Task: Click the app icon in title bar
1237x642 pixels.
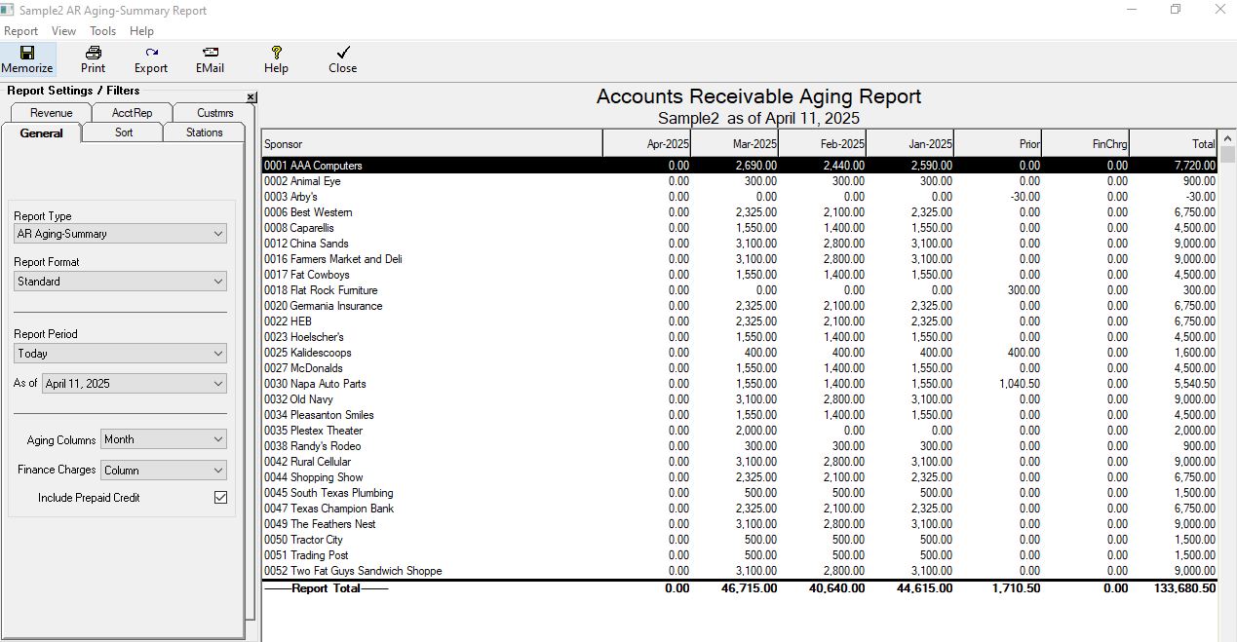Action: [9, 10]
